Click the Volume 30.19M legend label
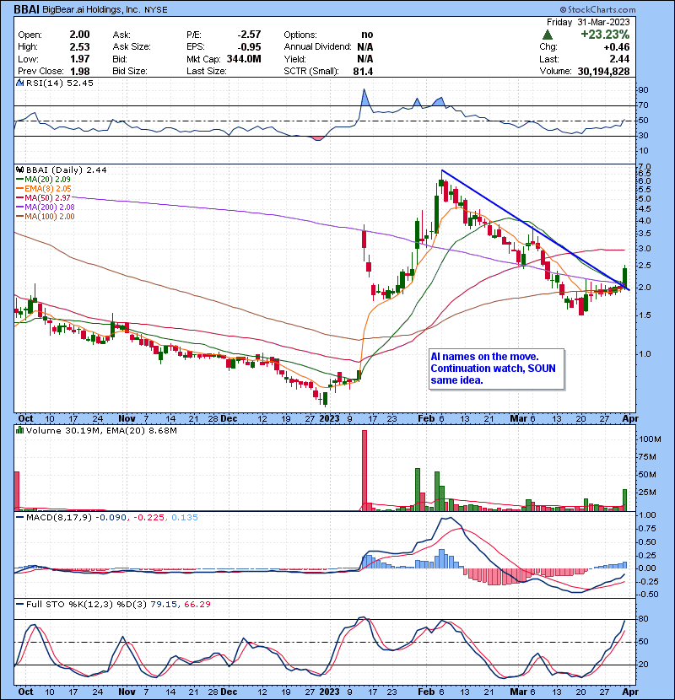 pos(62,431)
